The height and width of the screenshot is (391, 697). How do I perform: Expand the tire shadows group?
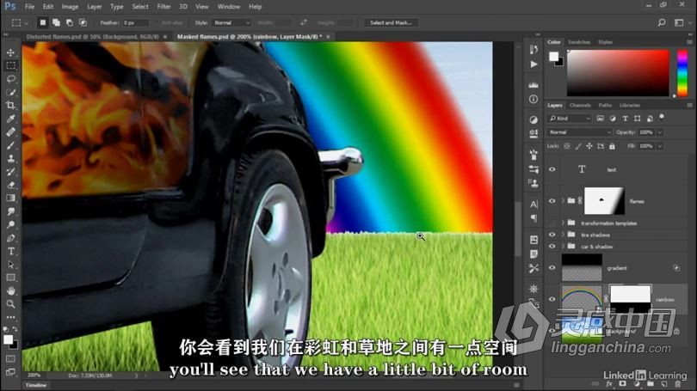pos(563,235)
